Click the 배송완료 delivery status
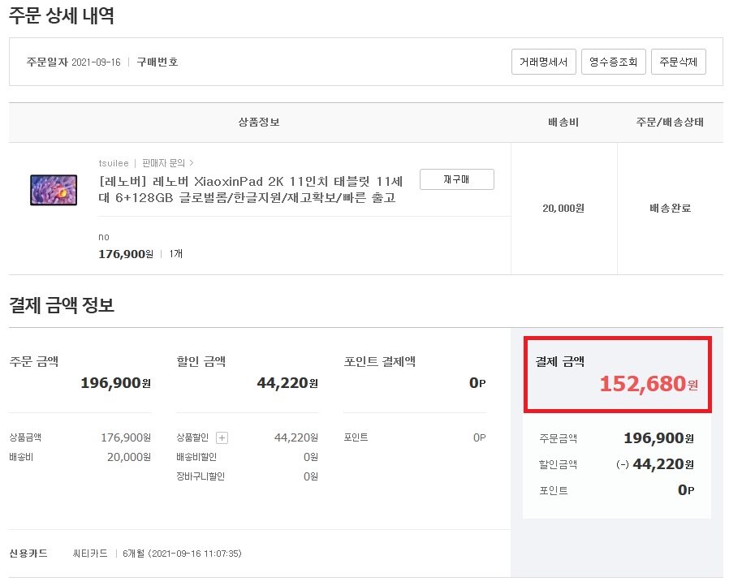This screenshot has height=586, width=729. (x=670, y=209)
